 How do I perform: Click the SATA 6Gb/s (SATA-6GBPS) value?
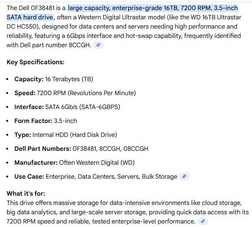click(x=83, y=107)
